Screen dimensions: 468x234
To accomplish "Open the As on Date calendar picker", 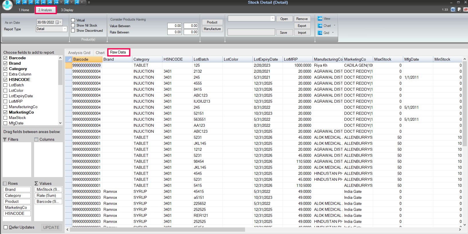I will (58, 22).
